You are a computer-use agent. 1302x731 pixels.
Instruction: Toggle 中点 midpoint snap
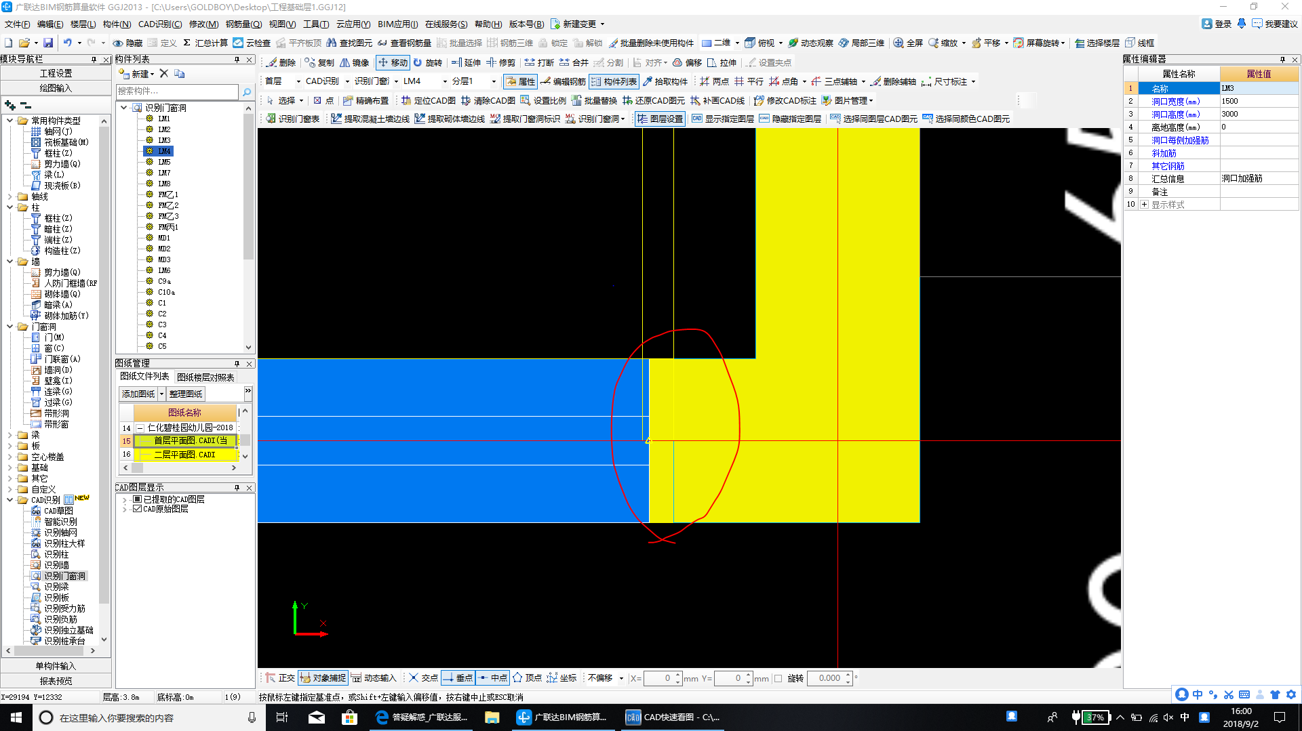492,678
